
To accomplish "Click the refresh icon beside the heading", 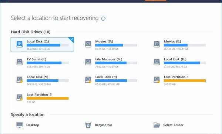I will 103,18.
